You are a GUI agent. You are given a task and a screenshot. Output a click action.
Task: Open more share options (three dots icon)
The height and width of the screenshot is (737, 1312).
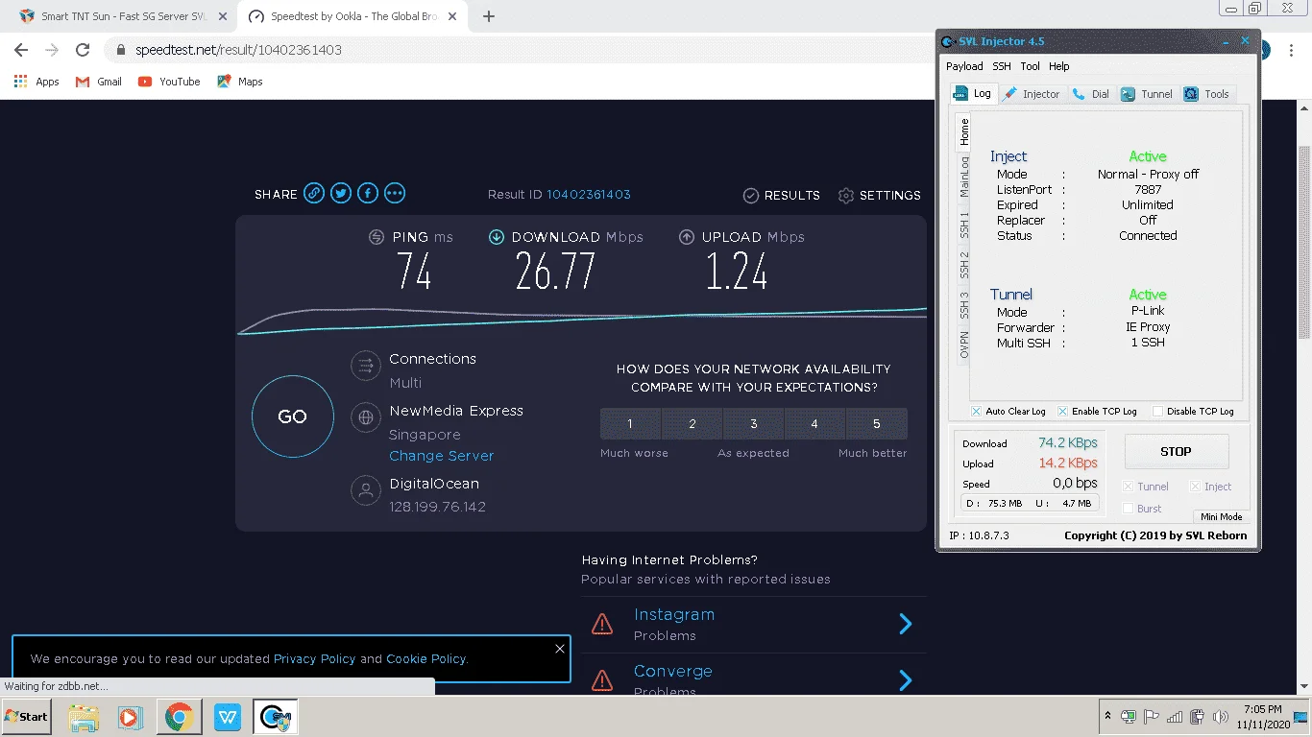click(x=395, y=194)
